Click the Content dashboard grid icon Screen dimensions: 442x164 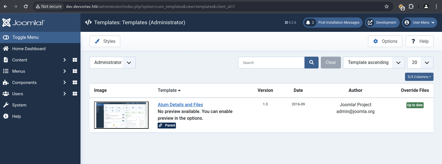coord(75,60)
